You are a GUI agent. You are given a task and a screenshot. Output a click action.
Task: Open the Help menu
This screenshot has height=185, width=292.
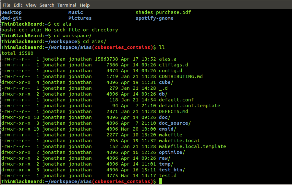coord(85,5)
